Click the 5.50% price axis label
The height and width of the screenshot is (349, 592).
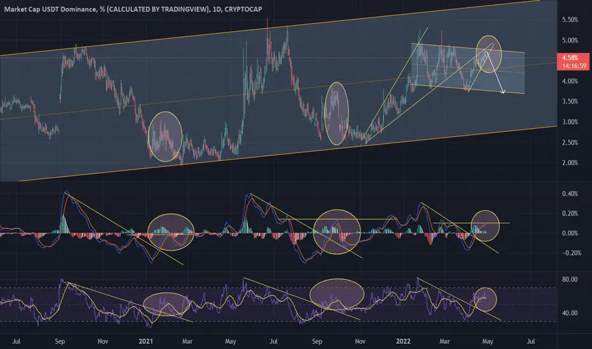click(570, 20)
